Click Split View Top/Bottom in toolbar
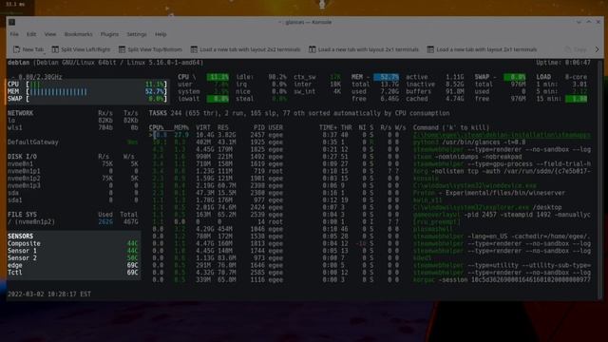Image resolution: width=608 pixels, height=342 pixels. 150,49
